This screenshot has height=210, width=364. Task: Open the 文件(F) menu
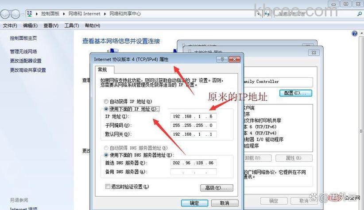(x=10, y=26)
